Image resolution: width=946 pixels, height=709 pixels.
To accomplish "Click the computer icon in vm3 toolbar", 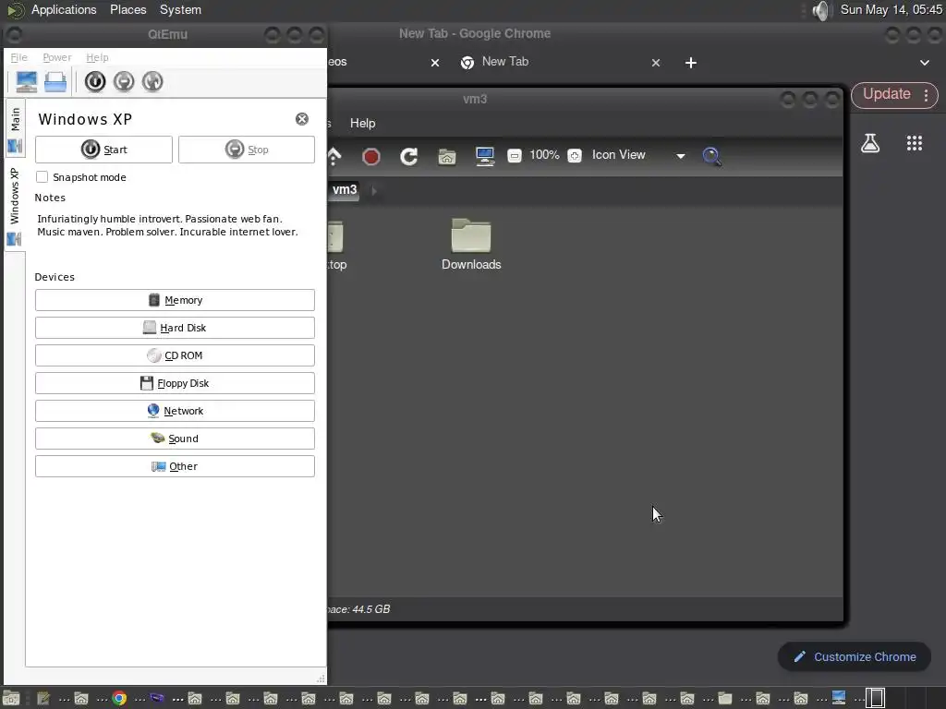I will click(485, 157).
